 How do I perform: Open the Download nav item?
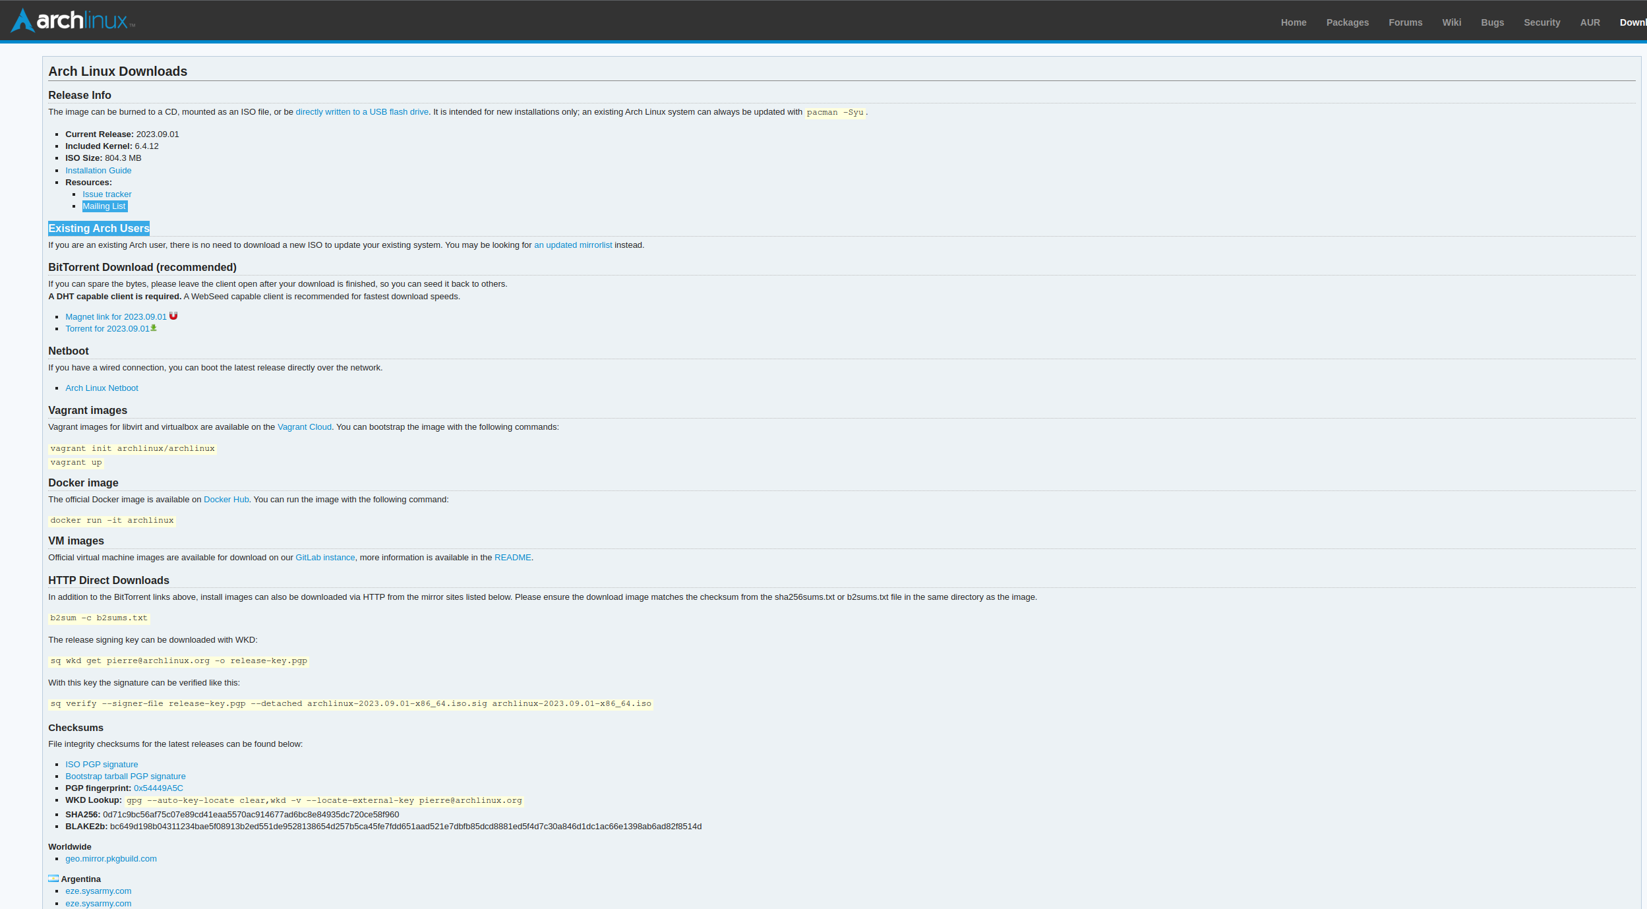(1633, 22)
